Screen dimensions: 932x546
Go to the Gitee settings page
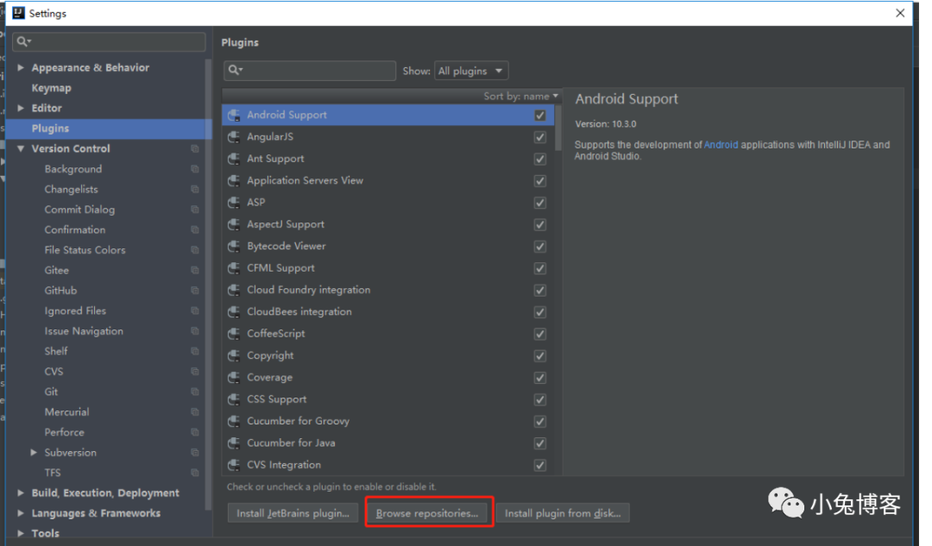[56, 270]
